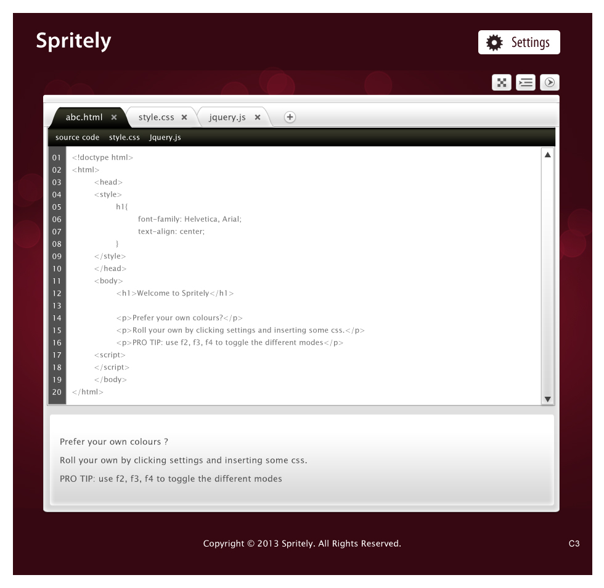
Task: Click the indent/format code icon
Action: pyautogui.click(x=525, y=83)
